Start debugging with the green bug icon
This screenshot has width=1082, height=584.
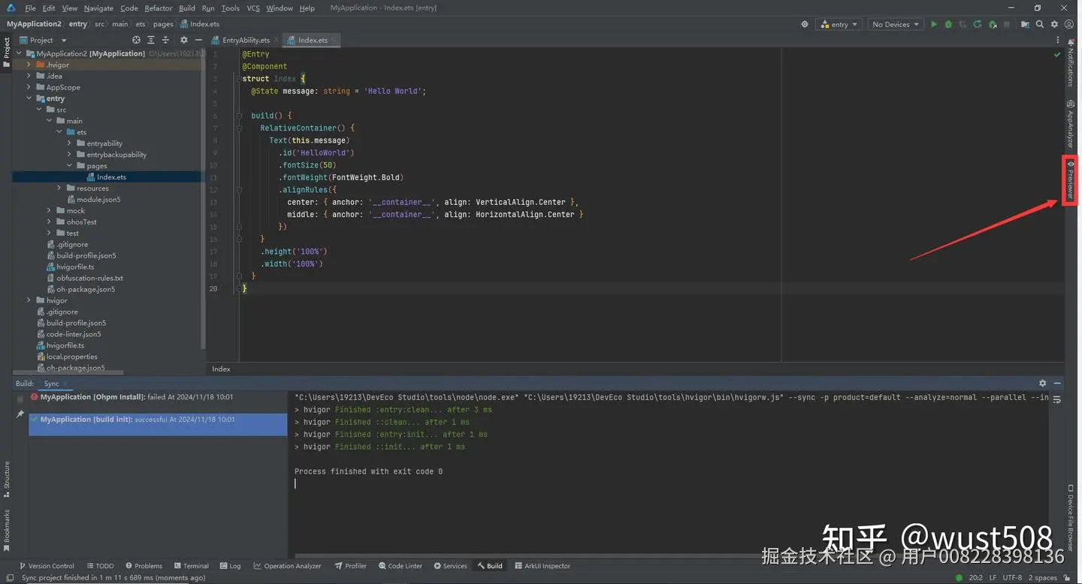[x=948, y=24]
